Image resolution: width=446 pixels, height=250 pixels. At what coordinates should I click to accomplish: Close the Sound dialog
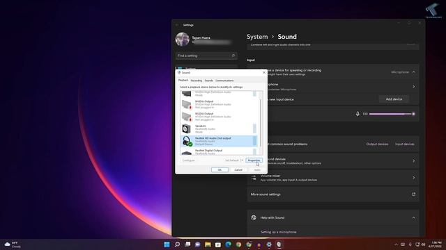click(264, 72)
